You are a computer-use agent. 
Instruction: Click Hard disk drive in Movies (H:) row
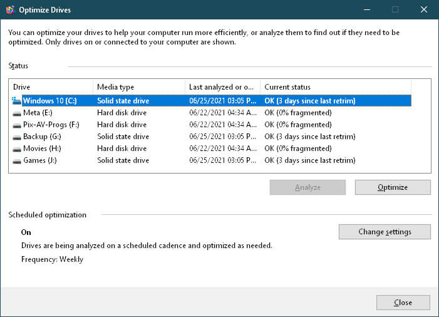tap(121, 148)
